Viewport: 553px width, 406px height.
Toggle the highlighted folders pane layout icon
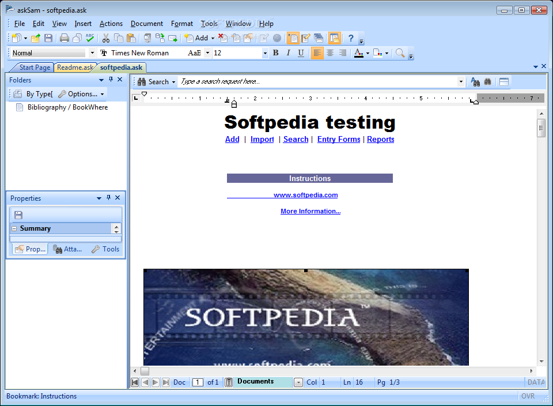334,38
